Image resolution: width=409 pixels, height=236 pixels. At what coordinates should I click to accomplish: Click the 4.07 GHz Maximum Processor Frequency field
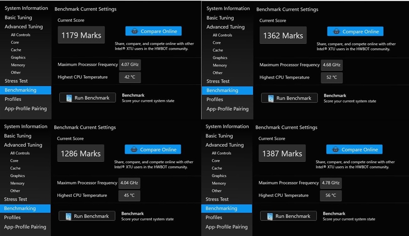[x=130, y=64]
